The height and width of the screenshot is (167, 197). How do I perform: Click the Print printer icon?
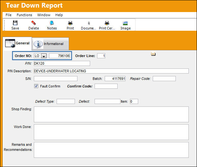coord(70,23)
